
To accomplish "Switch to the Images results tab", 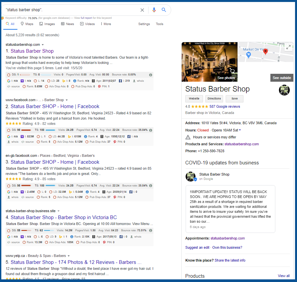I will (x=47, y=24).
